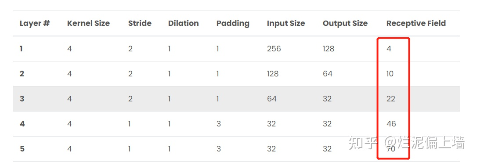Click the input size 256 cell
The width and height of the screenshot is (477, 162).
[274, 49]
